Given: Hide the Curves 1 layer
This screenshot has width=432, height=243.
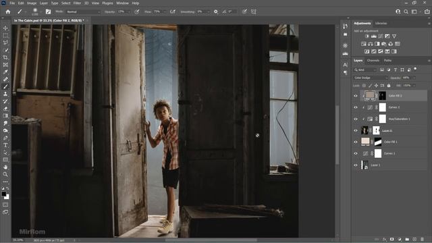Looking at the screenshot, I should (356, 153).
